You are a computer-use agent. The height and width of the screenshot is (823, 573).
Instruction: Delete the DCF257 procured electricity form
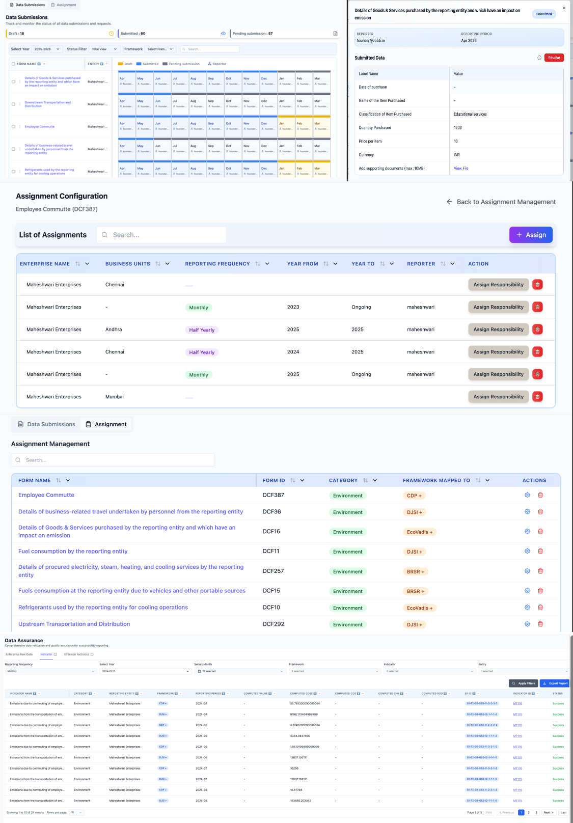click(540, 571)
